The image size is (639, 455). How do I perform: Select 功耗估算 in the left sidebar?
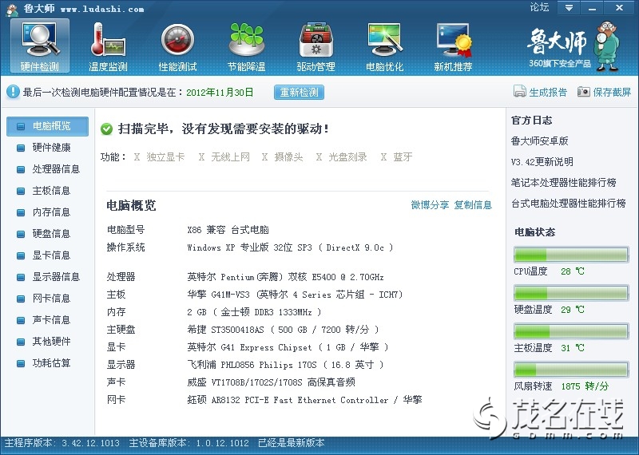point(51,363)
